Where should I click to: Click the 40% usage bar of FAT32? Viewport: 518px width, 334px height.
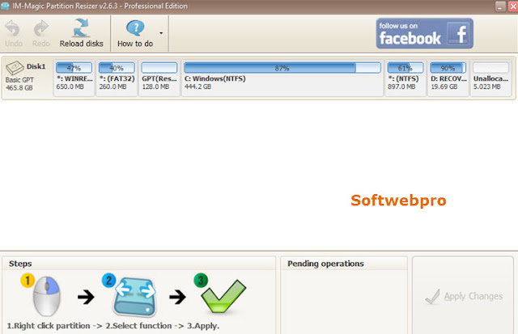[x=117, y=68]
